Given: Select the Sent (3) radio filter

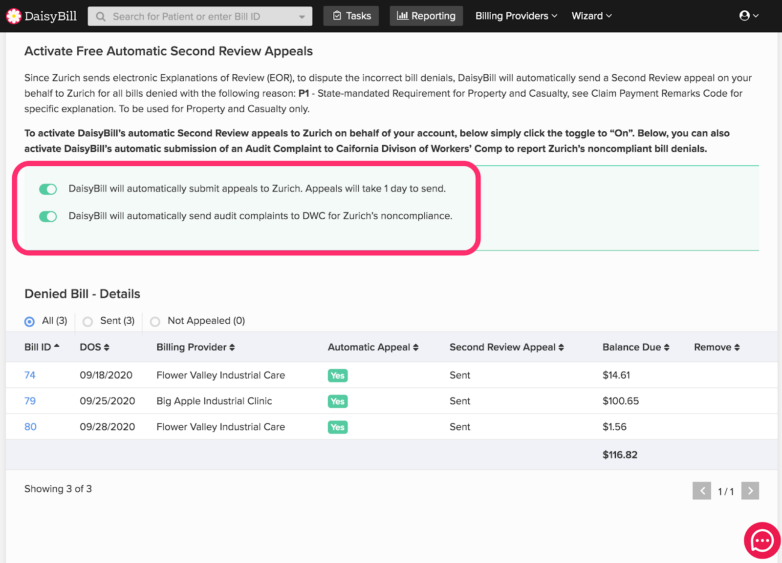Looking at the screenshot, I should point(88,321).
